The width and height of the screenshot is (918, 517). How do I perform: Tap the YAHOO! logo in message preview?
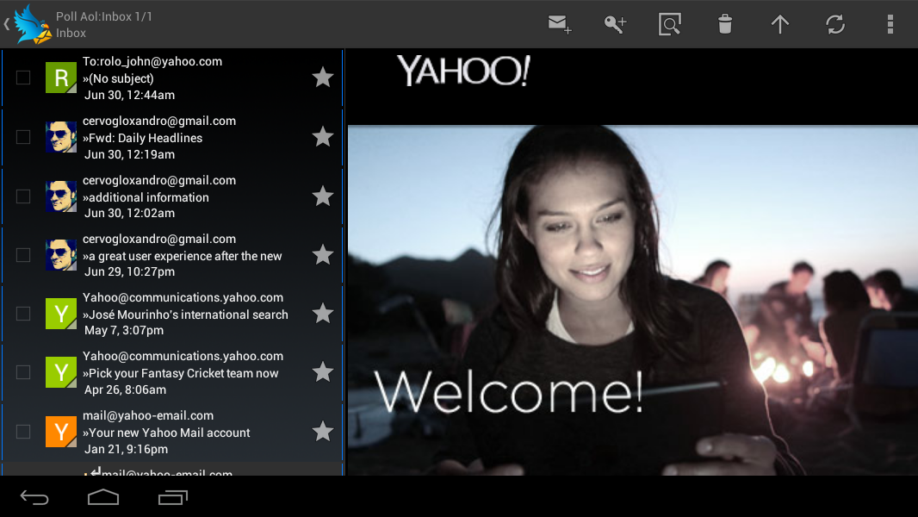(463, 71)
